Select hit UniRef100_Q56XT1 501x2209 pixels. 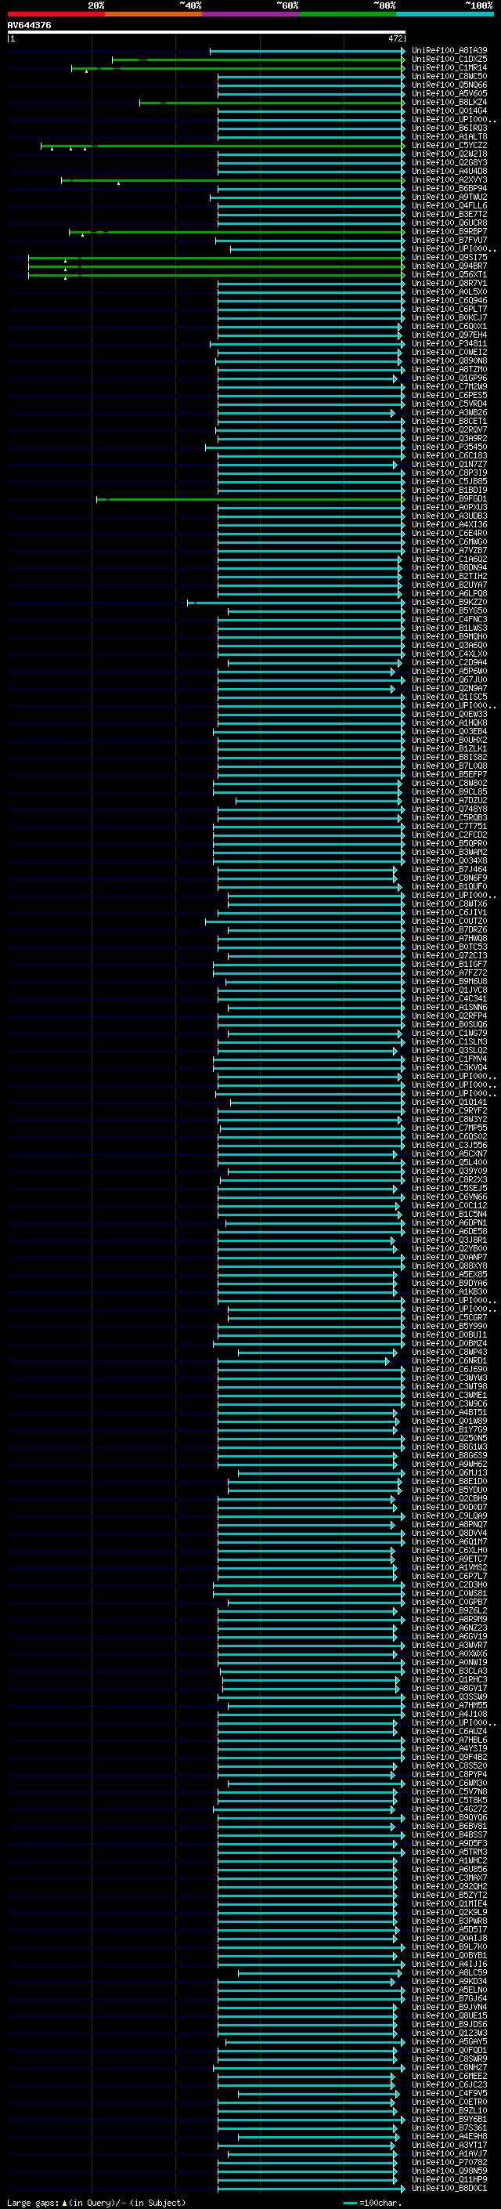pos(449,274)
